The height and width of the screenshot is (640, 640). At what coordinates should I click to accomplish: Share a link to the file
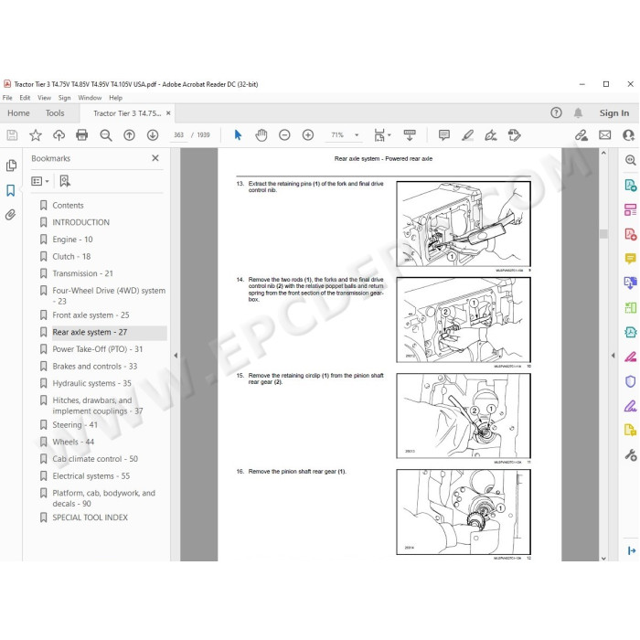pyautogui.click(x=581, y=135)
